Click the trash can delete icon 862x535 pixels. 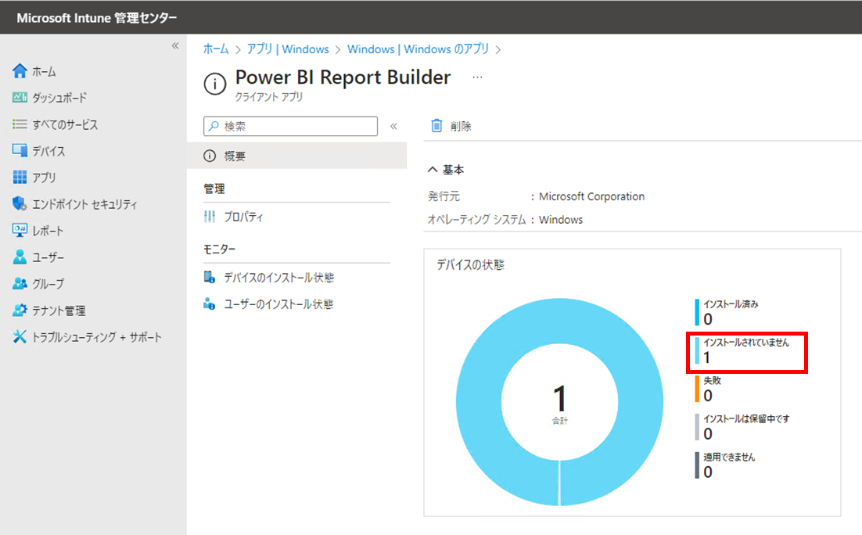tap(436, 126)
